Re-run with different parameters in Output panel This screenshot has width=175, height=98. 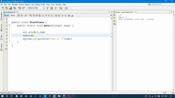pyautogui.click(x=115, y=18)
